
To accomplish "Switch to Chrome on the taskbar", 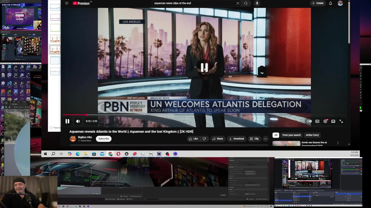I will coord(110,154).
